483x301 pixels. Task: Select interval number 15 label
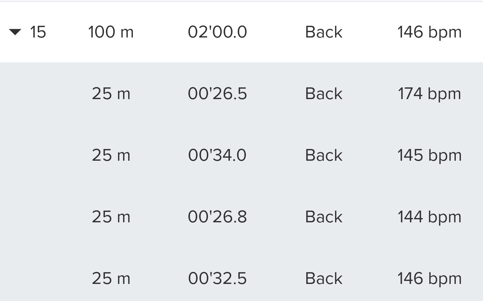click(x=38, y=32)
